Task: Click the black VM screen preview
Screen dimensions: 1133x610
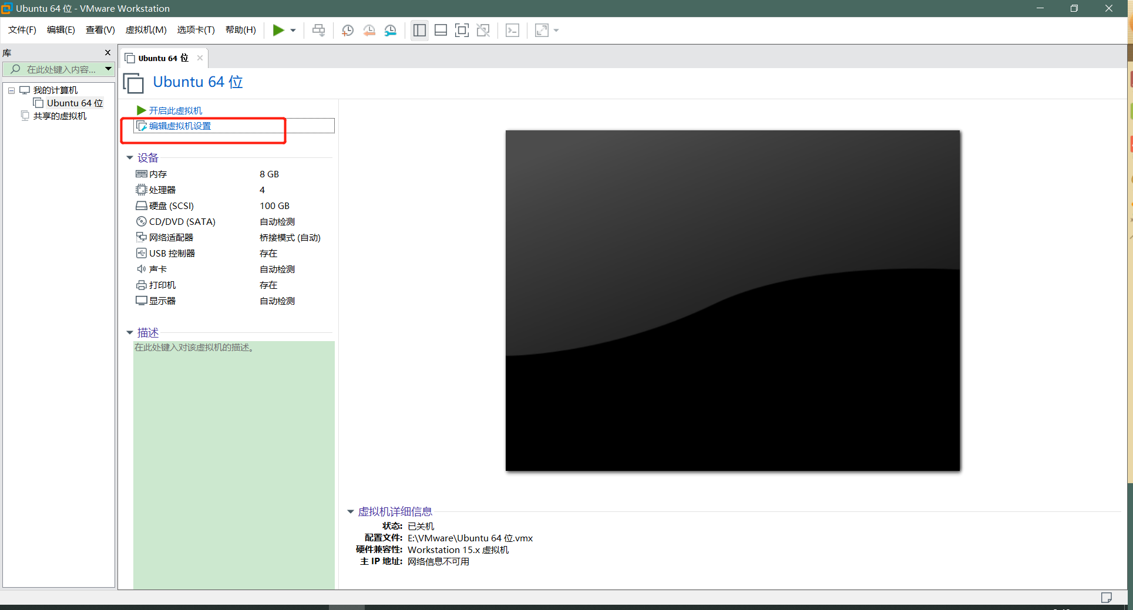Action: (x=732, y=301)
